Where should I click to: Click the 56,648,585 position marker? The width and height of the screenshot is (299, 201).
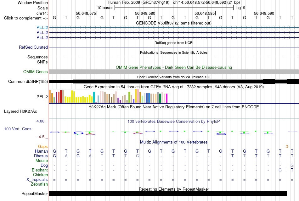pyautogui.click(x=205, y=13)
